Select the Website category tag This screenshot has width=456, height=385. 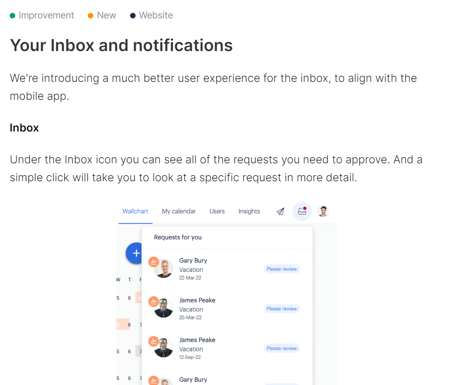click(152, 15)
